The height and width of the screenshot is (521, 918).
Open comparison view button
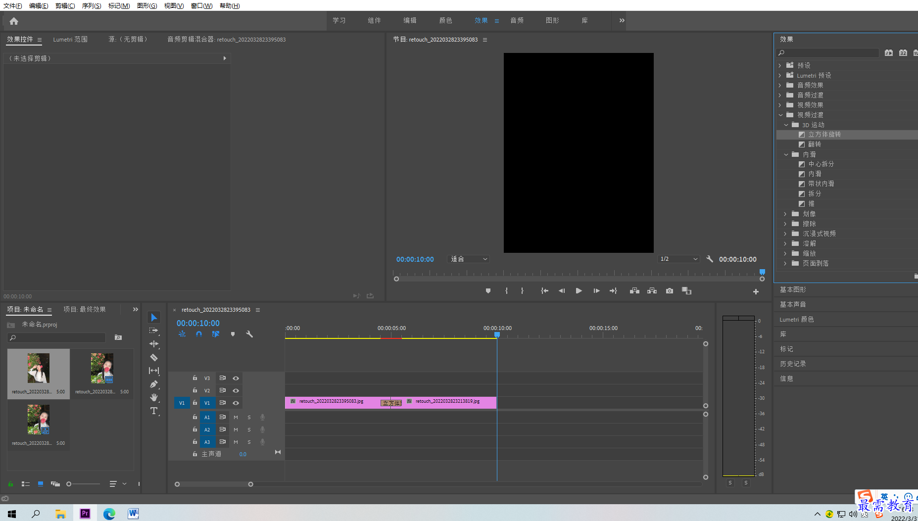coord(686,291)
